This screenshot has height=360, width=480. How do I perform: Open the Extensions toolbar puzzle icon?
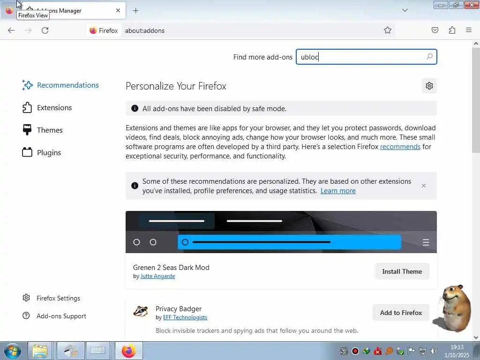pyautogui.click(x=452, y=30)
